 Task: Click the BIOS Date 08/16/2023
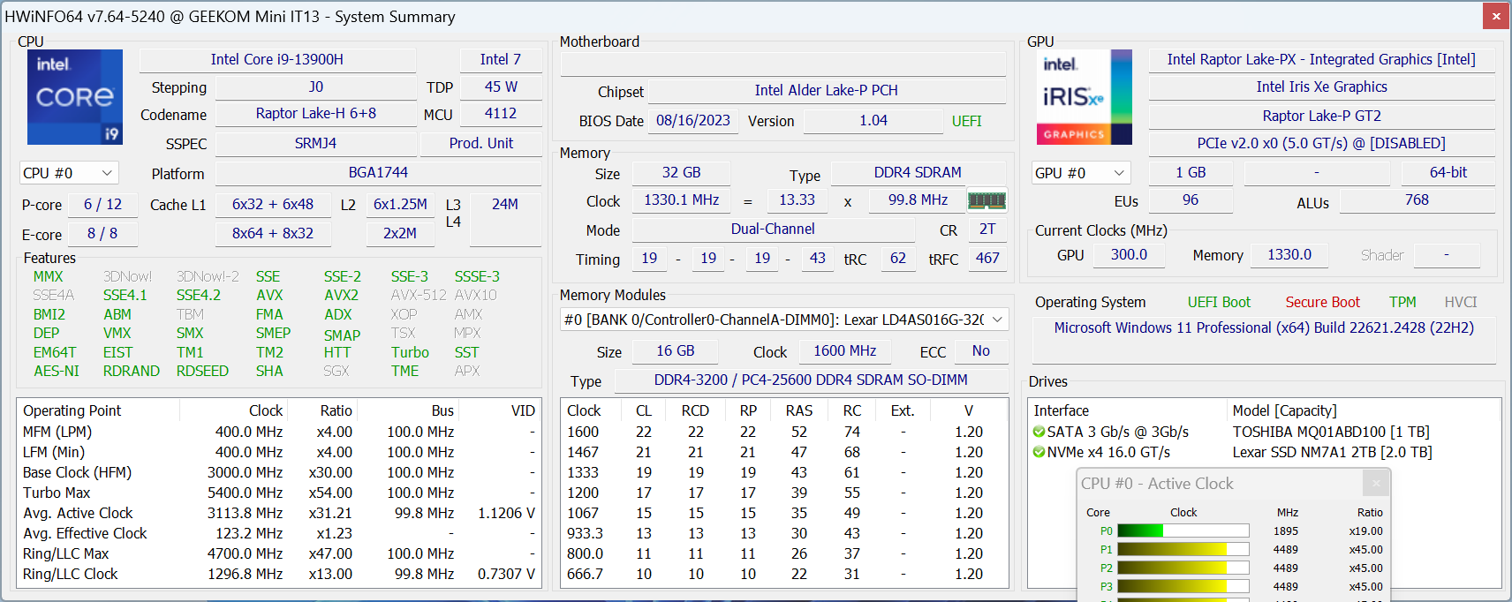(693, 121)
